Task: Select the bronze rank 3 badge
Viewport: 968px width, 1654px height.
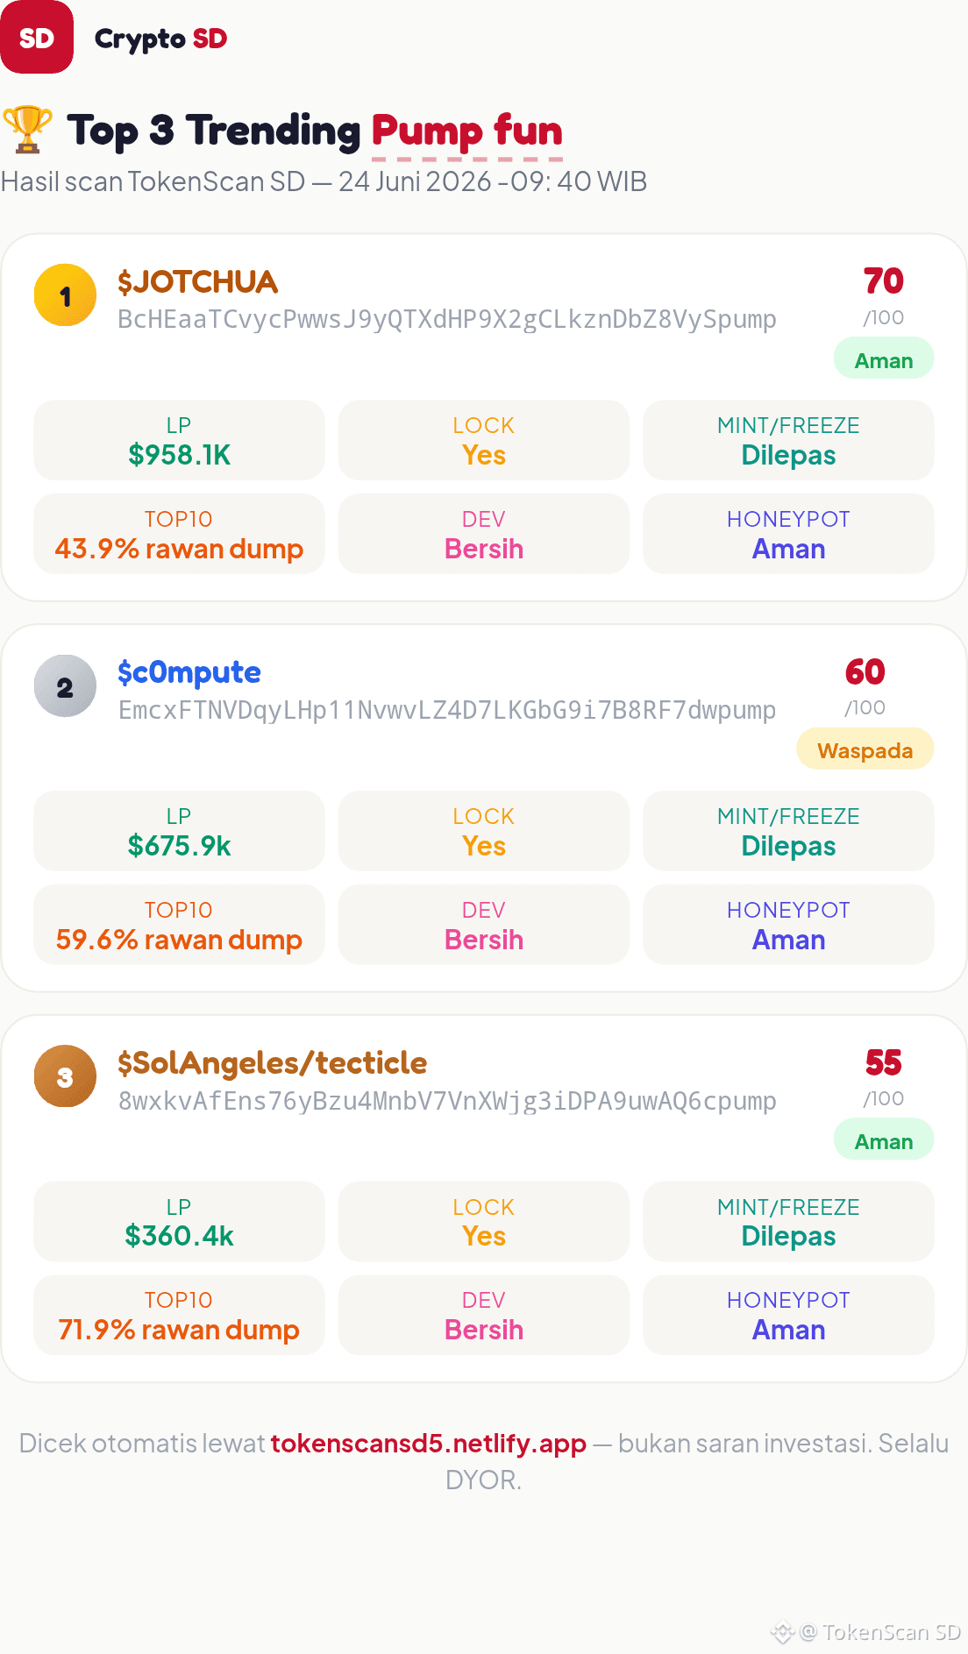Action: click(65, 1076)
